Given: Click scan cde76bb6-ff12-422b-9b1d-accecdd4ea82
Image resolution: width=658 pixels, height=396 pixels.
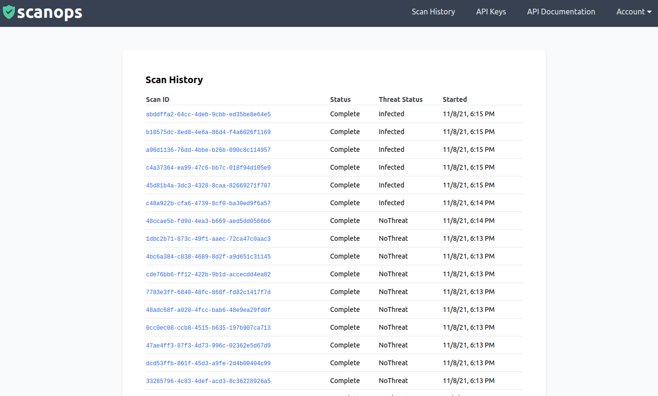Looking at the screenshot, I should coord(208,274).
